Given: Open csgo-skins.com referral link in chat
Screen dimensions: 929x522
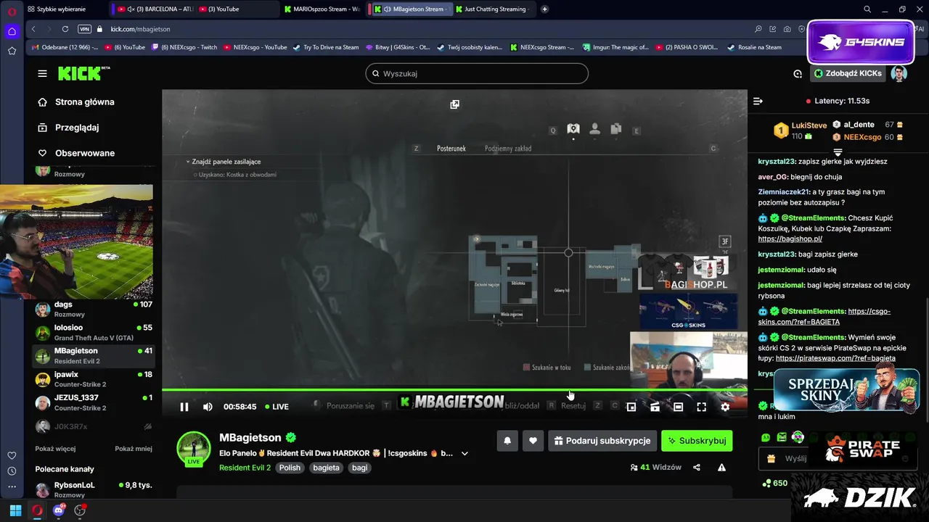Looking at the screenshot, I should [x=824, y=316].
